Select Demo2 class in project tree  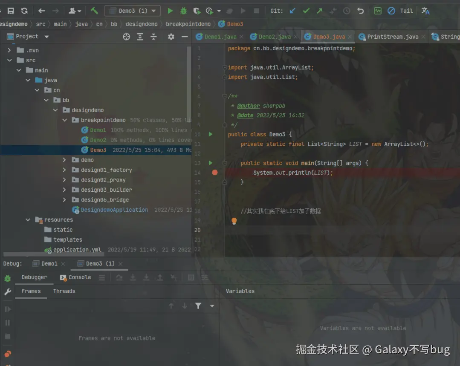[x=98, y=140]
